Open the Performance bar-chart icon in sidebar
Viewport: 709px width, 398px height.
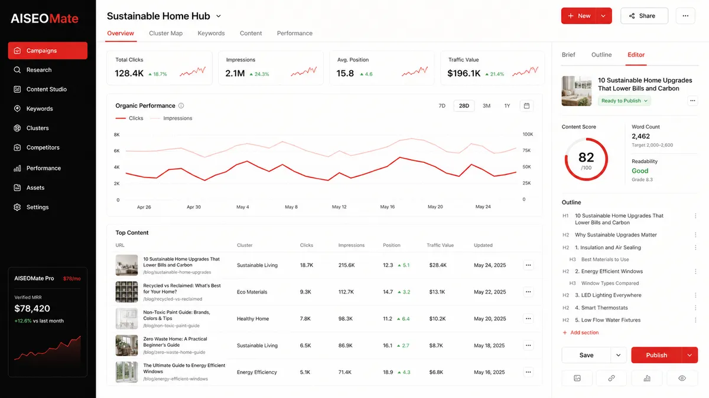click(x=17, y=168)
